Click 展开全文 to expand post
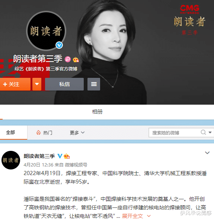The width and height of the screenshot is (214, 219). (132, 216)
